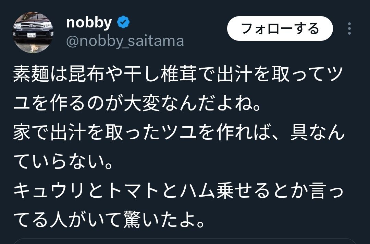Click the line starting with キュウリとトマトとハム
370x244 pixels.
pos(178,192)
